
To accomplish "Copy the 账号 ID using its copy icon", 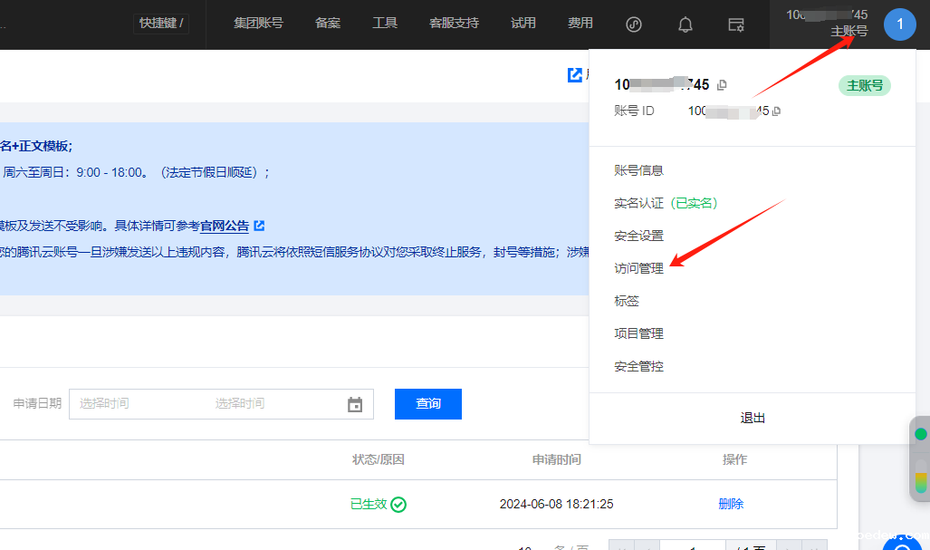I will coord(777,111).
